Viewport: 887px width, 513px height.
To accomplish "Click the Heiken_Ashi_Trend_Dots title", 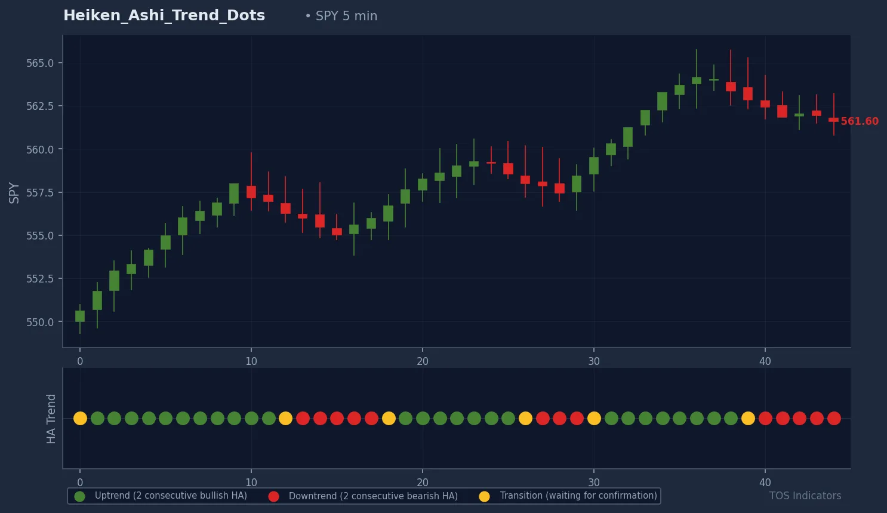I will [164, 16].
